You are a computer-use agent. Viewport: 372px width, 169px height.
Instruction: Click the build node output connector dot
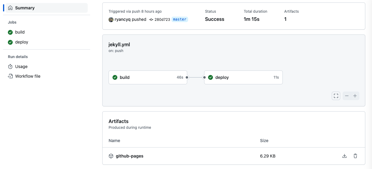[x=187, y=77]
